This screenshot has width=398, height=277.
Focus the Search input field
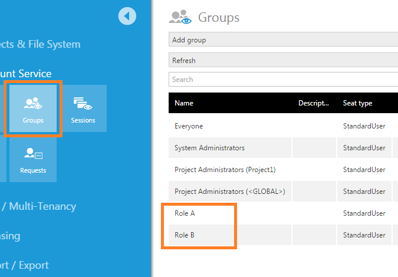283,80
